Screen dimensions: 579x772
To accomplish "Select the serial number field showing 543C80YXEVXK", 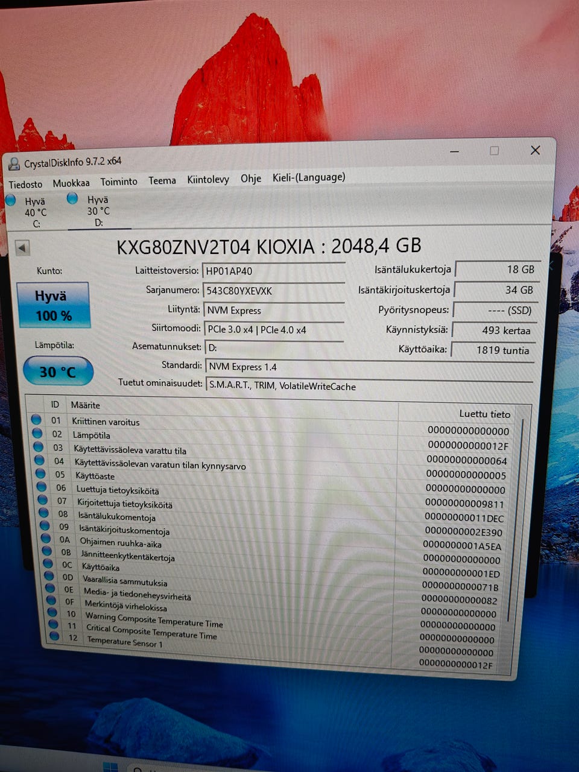I will pyautogui.click(x=274, y=290).
